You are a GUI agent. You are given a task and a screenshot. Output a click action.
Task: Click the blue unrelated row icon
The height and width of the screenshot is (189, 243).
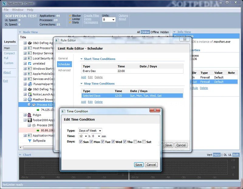[30, 64]
